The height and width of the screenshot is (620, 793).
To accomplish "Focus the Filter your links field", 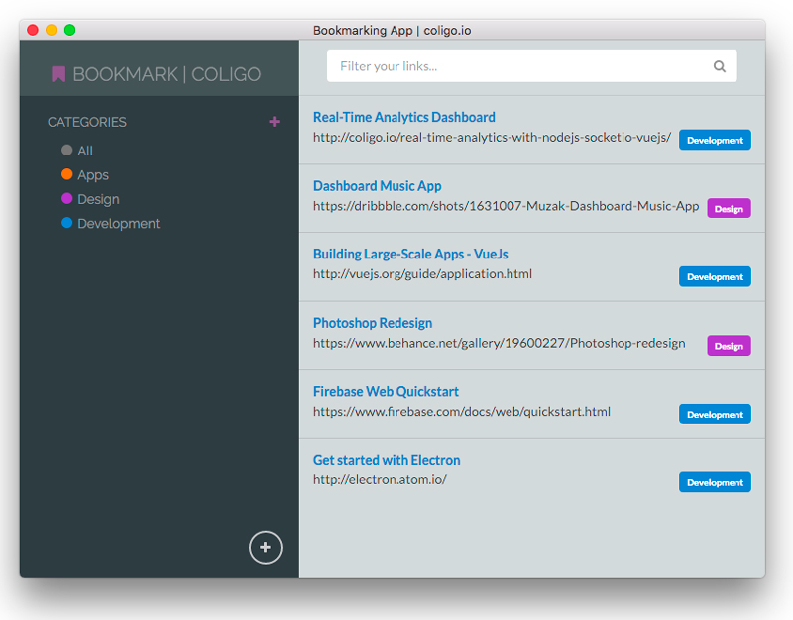I will (520, 66).
